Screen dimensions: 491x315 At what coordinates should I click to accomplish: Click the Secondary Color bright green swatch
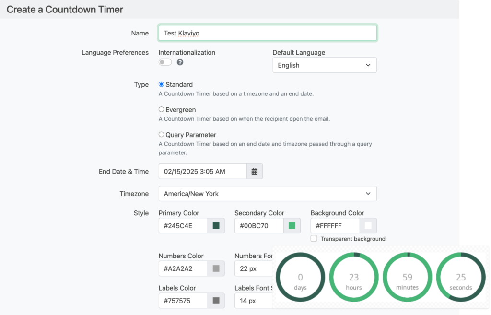(x=292, y=225)
